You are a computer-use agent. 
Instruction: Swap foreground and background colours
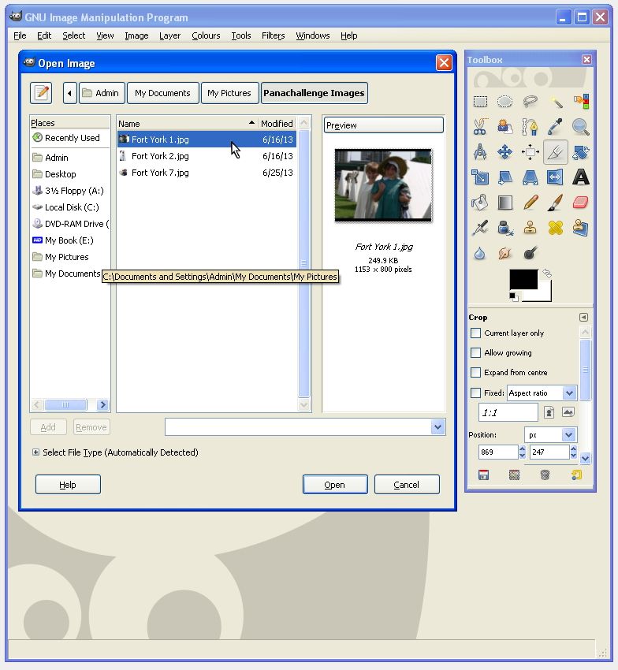(547, 273)
